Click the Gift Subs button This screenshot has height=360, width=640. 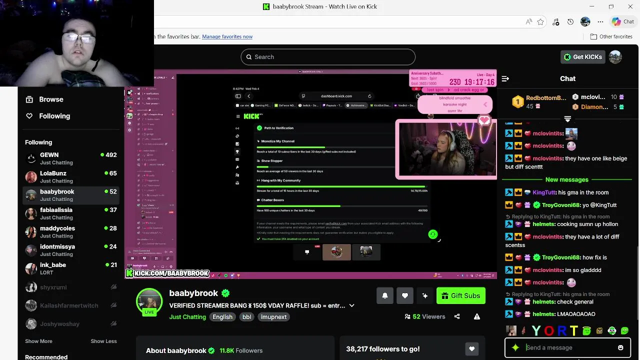(x=460, y=295)
